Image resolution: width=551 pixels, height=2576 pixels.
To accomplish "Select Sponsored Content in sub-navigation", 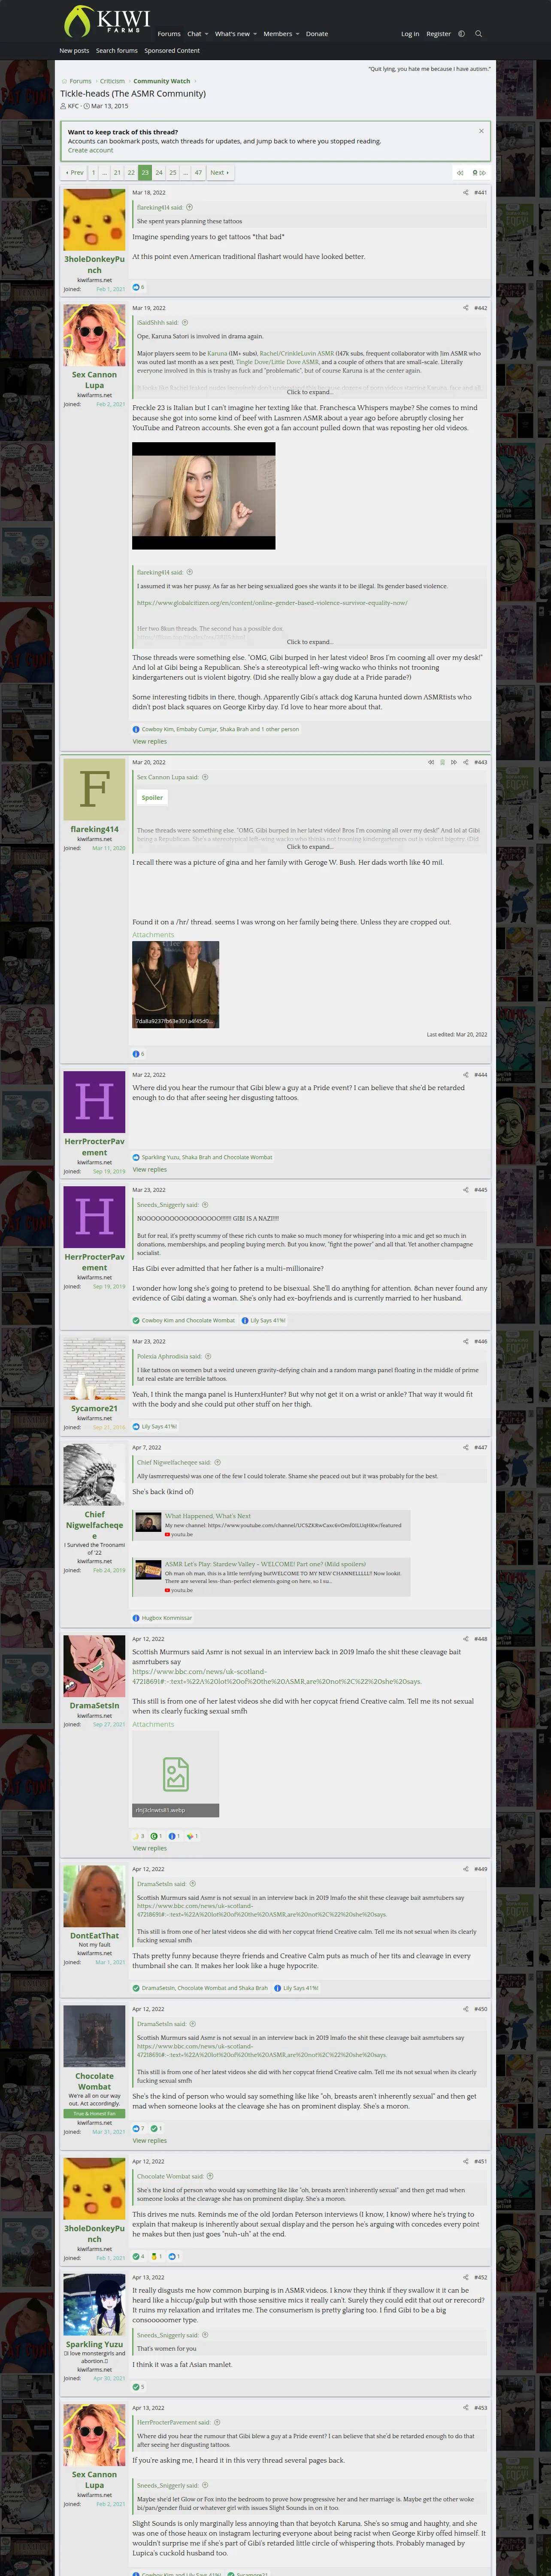I will (172, 51).
